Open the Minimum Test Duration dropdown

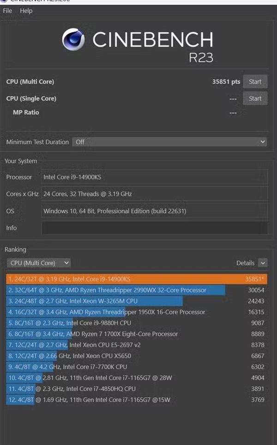[x=169, y=142]
